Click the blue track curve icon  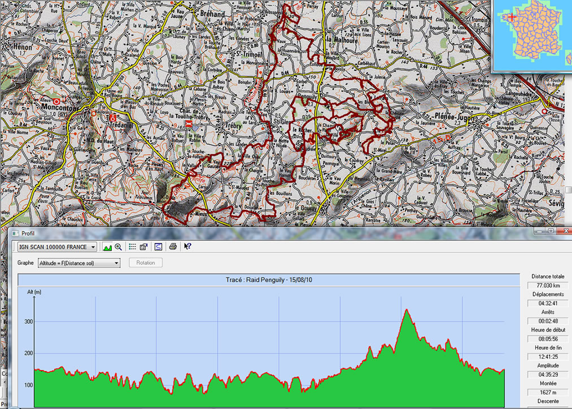tap(159, 247)
